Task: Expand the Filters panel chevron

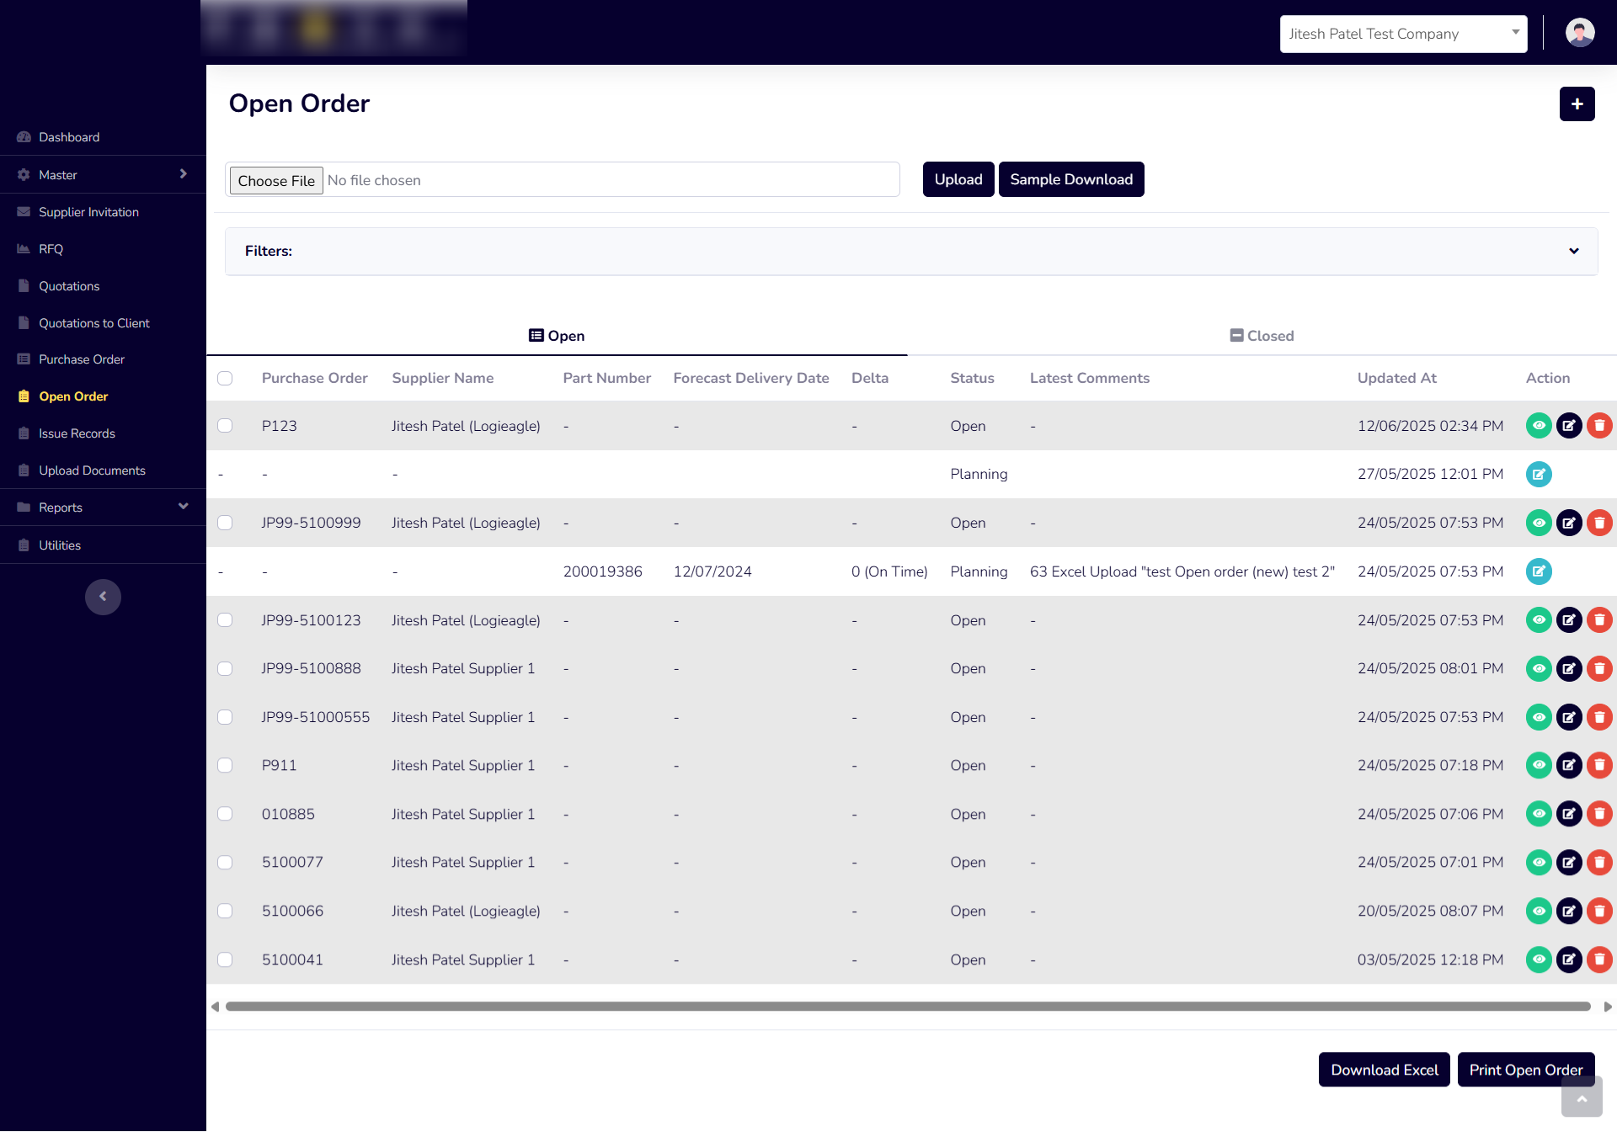Action: [1573, 251]
